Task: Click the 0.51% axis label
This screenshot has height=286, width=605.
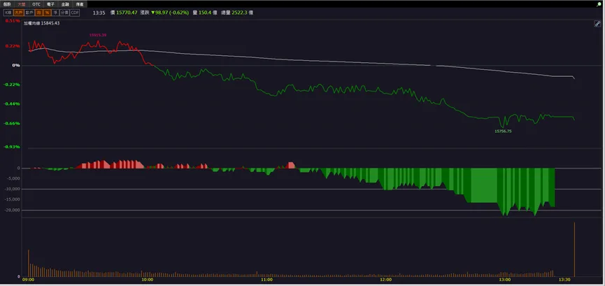Action: coord(13,21)
